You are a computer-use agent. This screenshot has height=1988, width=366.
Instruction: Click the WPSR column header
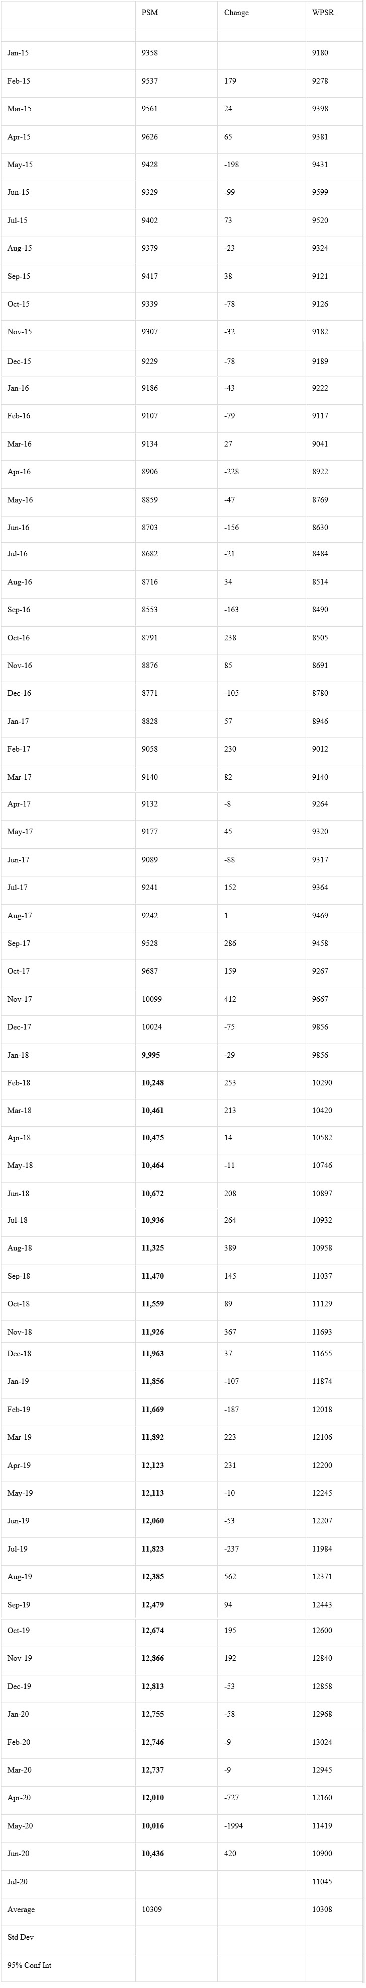tap(323, 13)
